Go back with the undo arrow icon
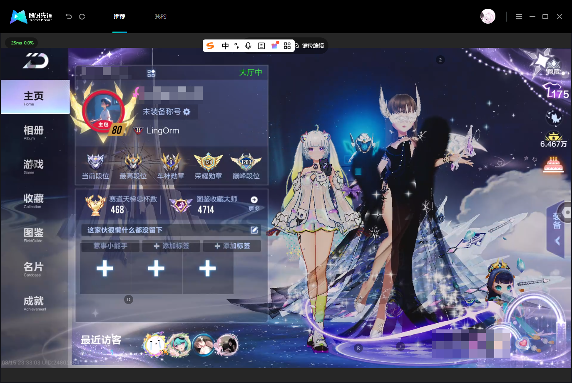Screen dimensions: 572x383 [69, 17]
